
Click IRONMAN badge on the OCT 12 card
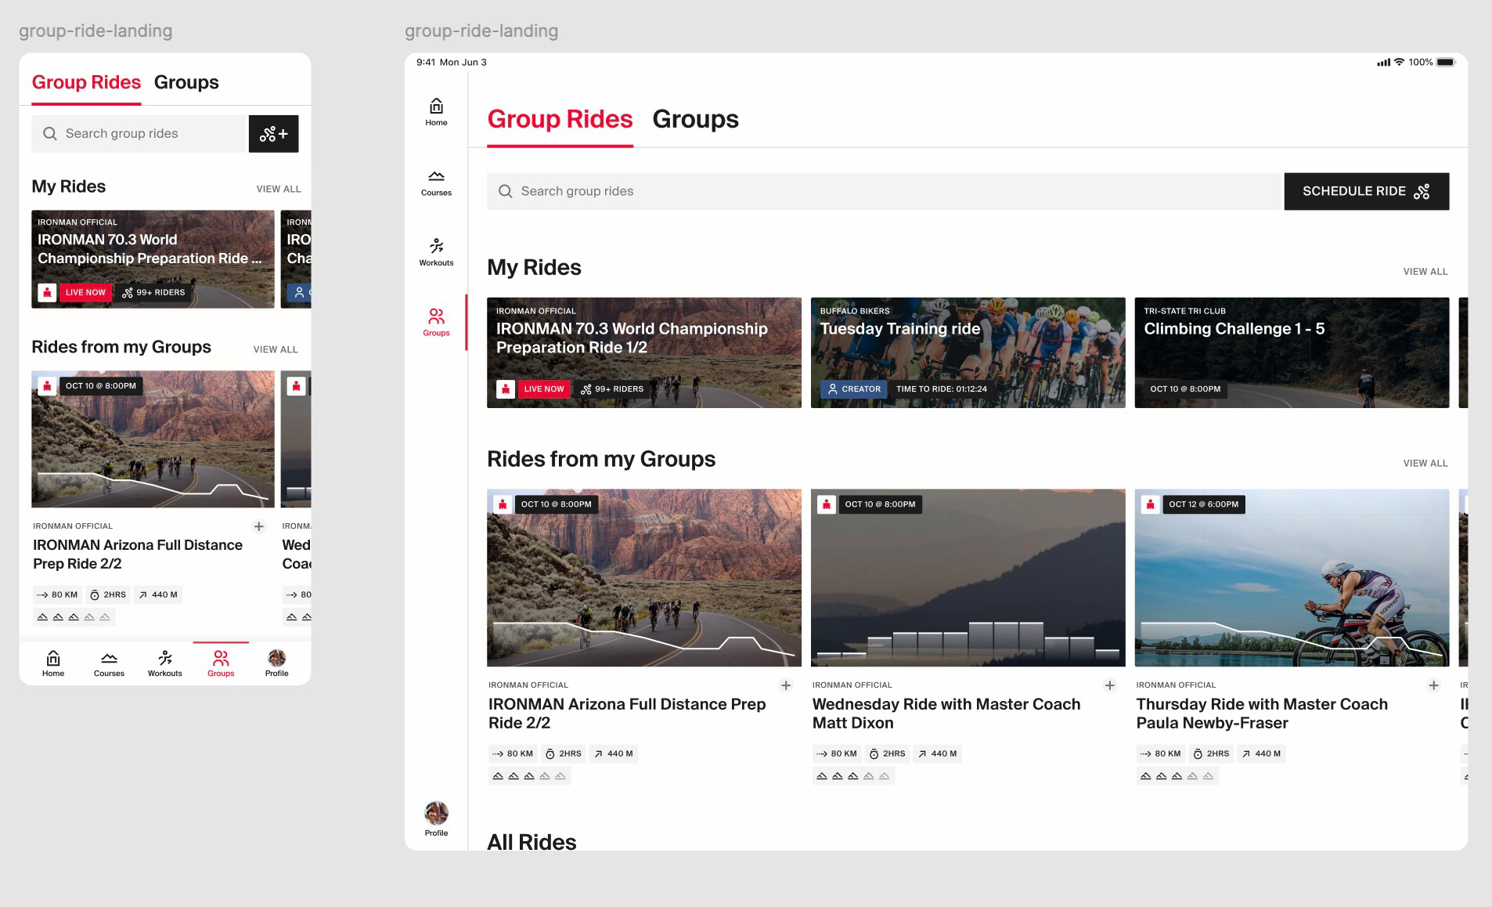tap(1150, 504)
